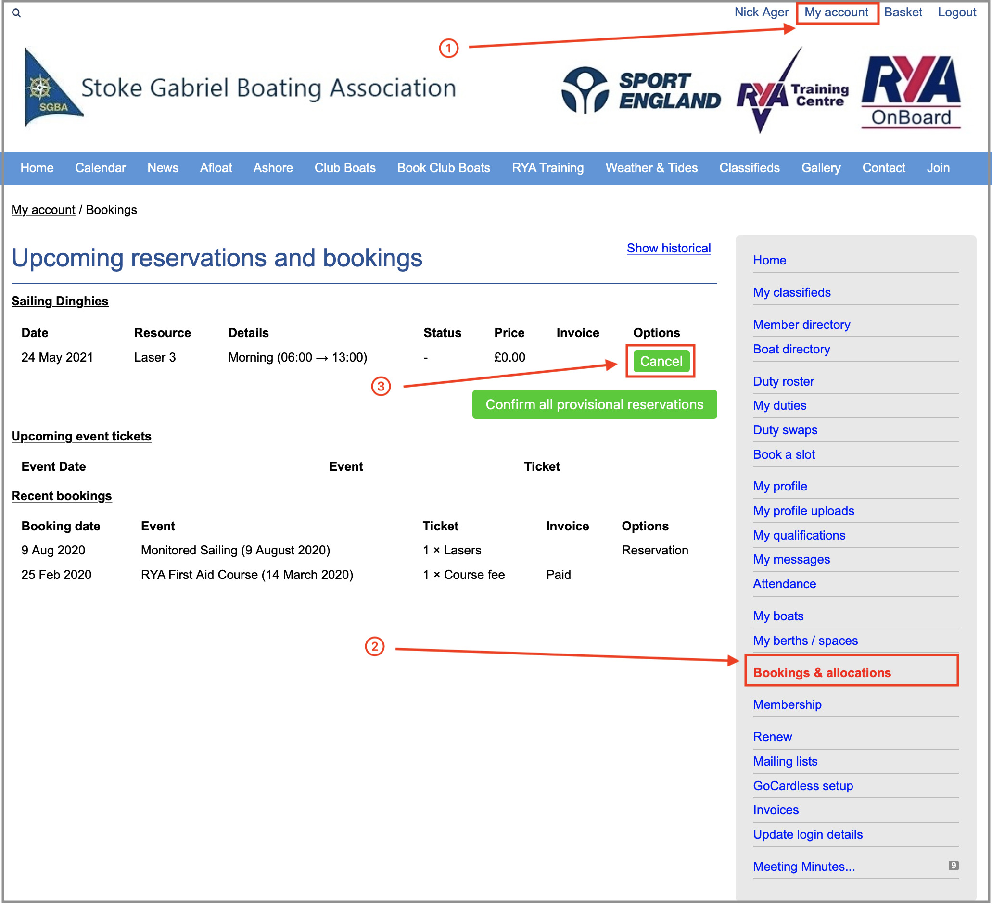992x905 pixels.
Task: Open Update login details link
Action: [x=808, y=834]
